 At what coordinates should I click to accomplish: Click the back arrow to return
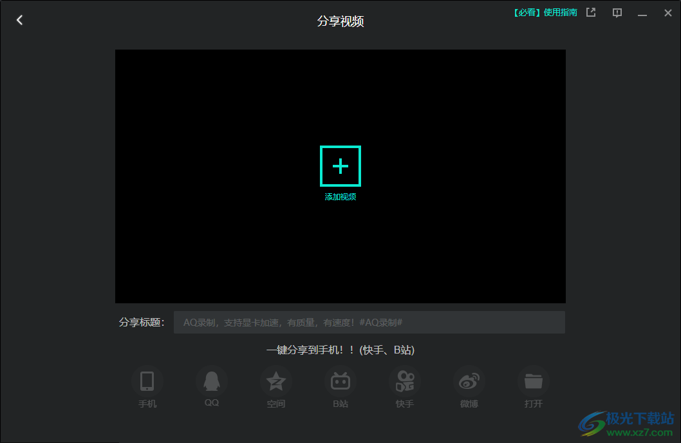(x=19, y=19)
